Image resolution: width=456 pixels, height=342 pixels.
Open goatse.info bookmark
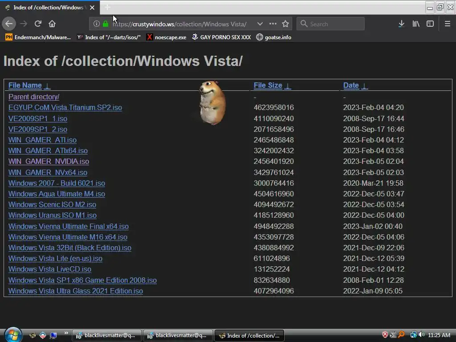(x=274, y=37)
